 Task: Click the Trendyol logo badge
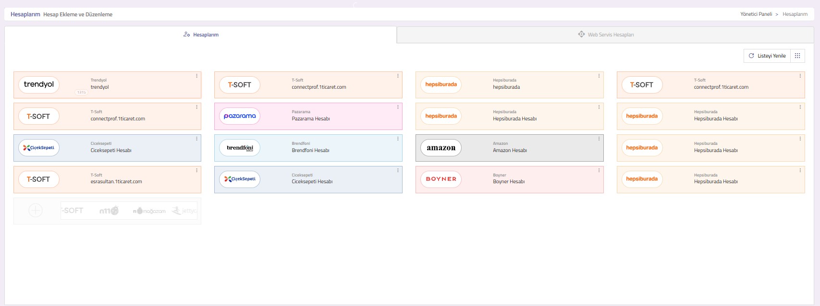(39, 84)
